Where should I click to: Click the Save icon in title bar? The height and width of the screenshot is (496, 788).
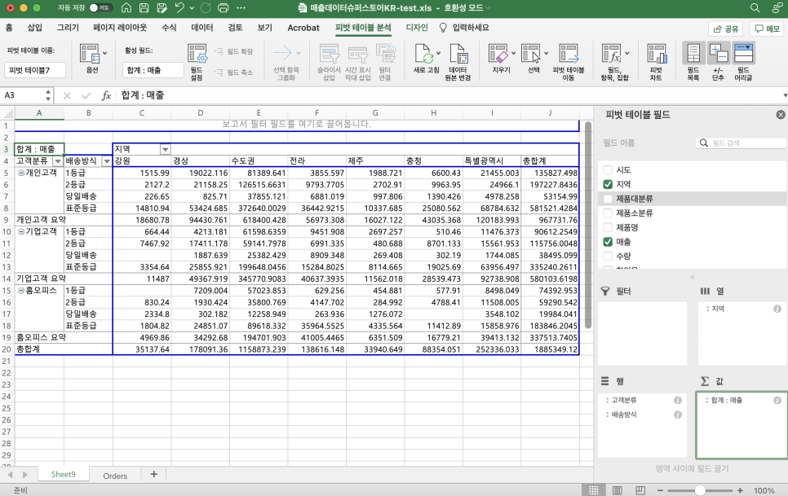[144, 7]
